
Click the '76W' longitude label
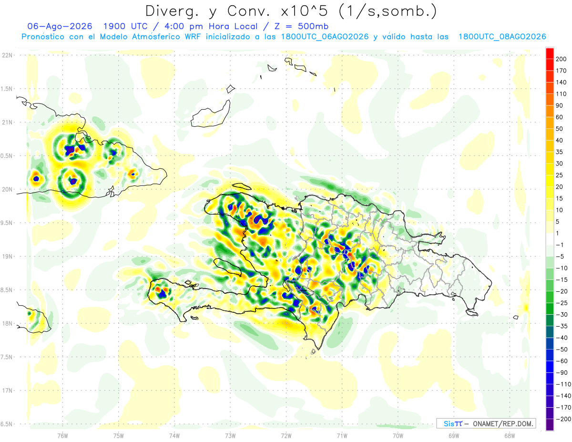click(x=62, y=435)
